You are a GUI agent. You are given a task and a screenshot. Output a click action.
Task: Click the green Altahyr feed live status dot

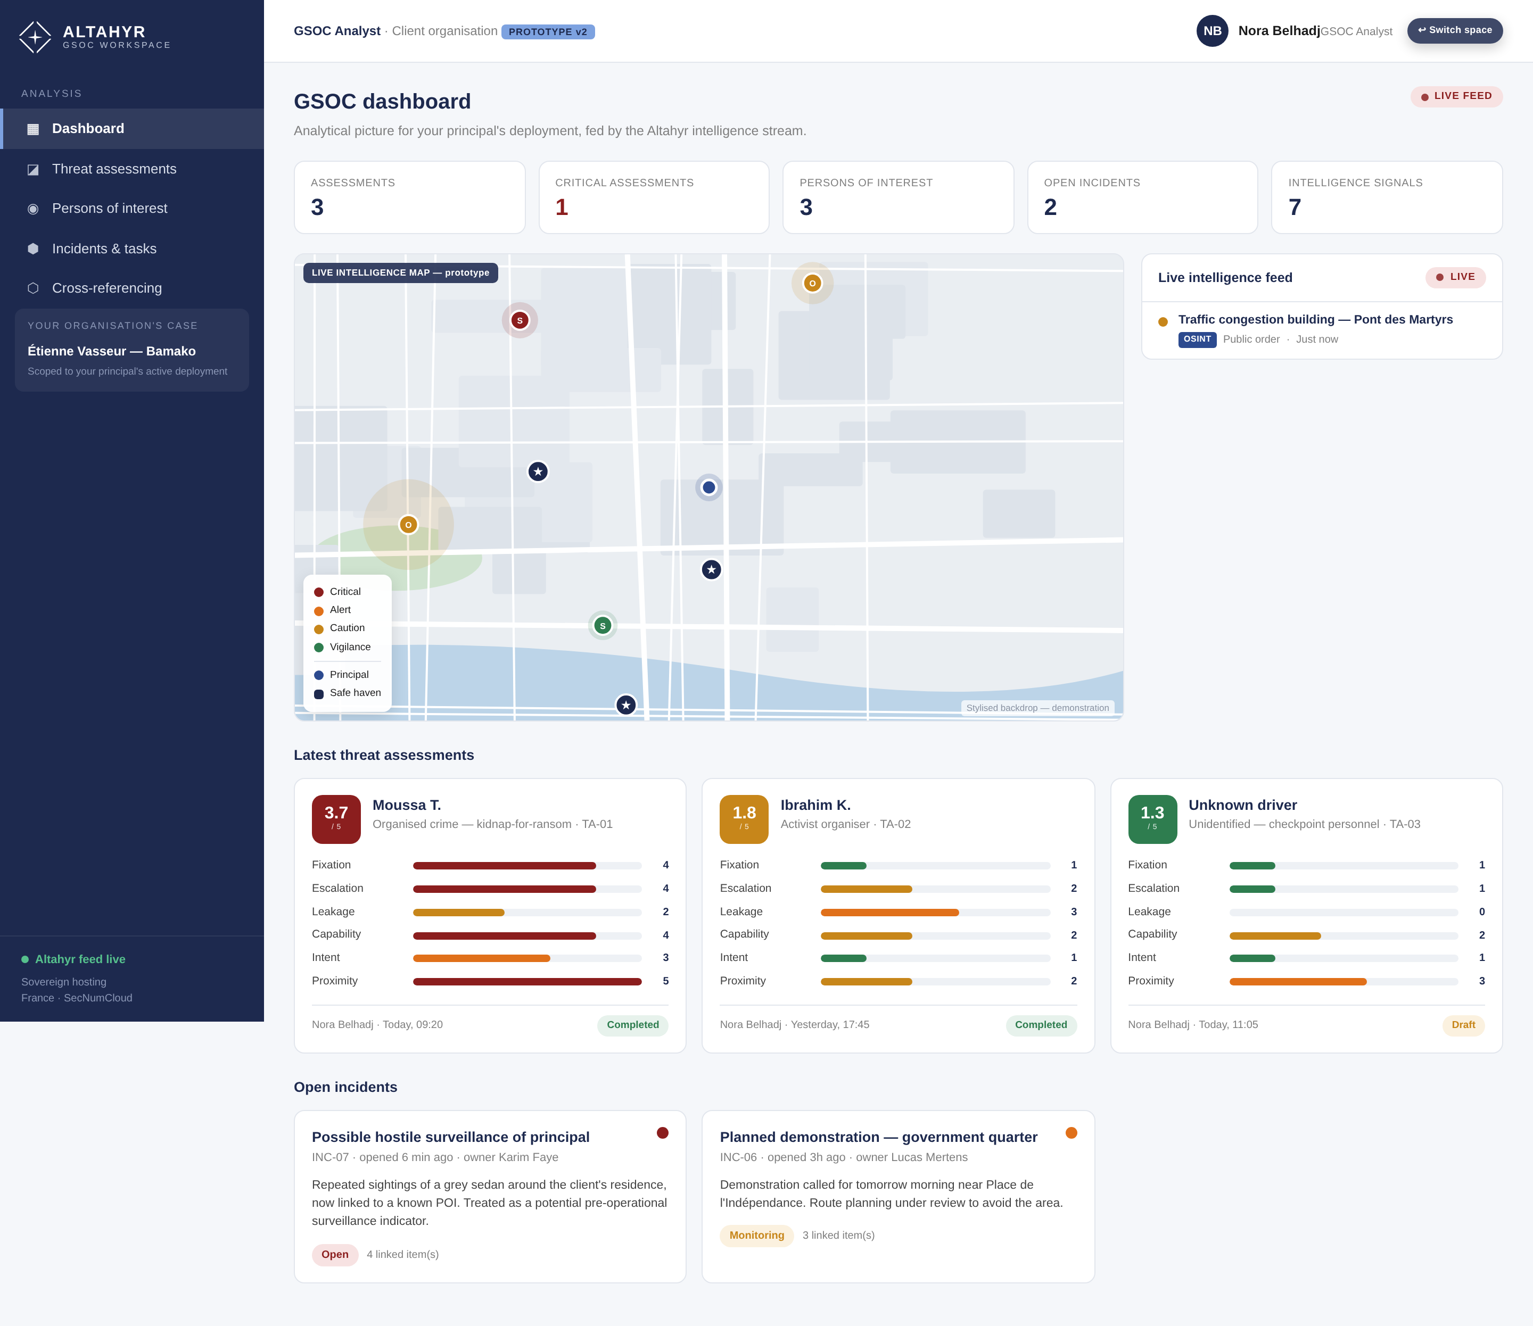tap(25, 959)
